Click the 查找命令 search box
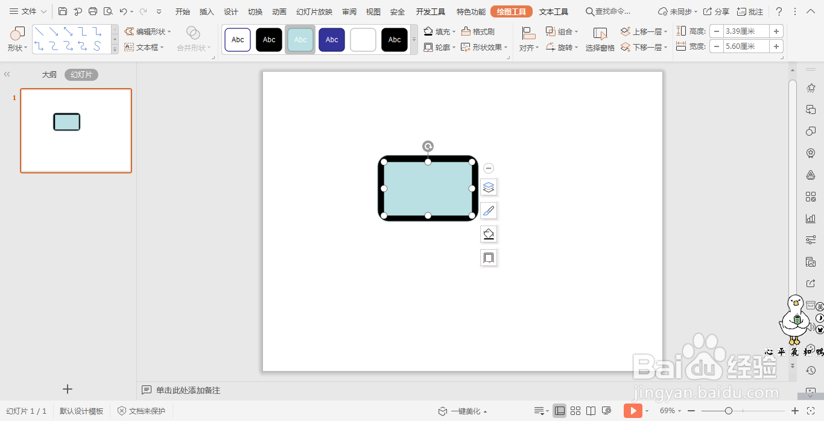This screenshot has height=421, width=824. pos(609,11)
